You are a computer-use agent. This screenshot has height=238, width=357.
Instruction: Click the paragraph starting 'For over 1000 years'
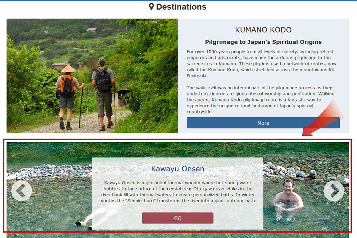(261, 63)
